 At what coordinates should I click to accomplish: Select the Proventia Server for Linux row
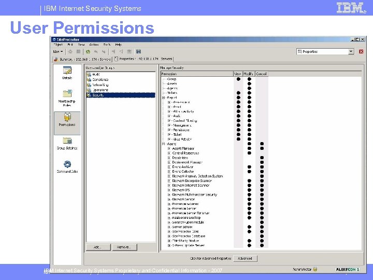[x=191, y=213]
